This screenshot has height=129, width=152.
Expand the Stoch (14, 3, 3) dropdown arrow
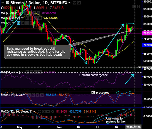[24, 95]
